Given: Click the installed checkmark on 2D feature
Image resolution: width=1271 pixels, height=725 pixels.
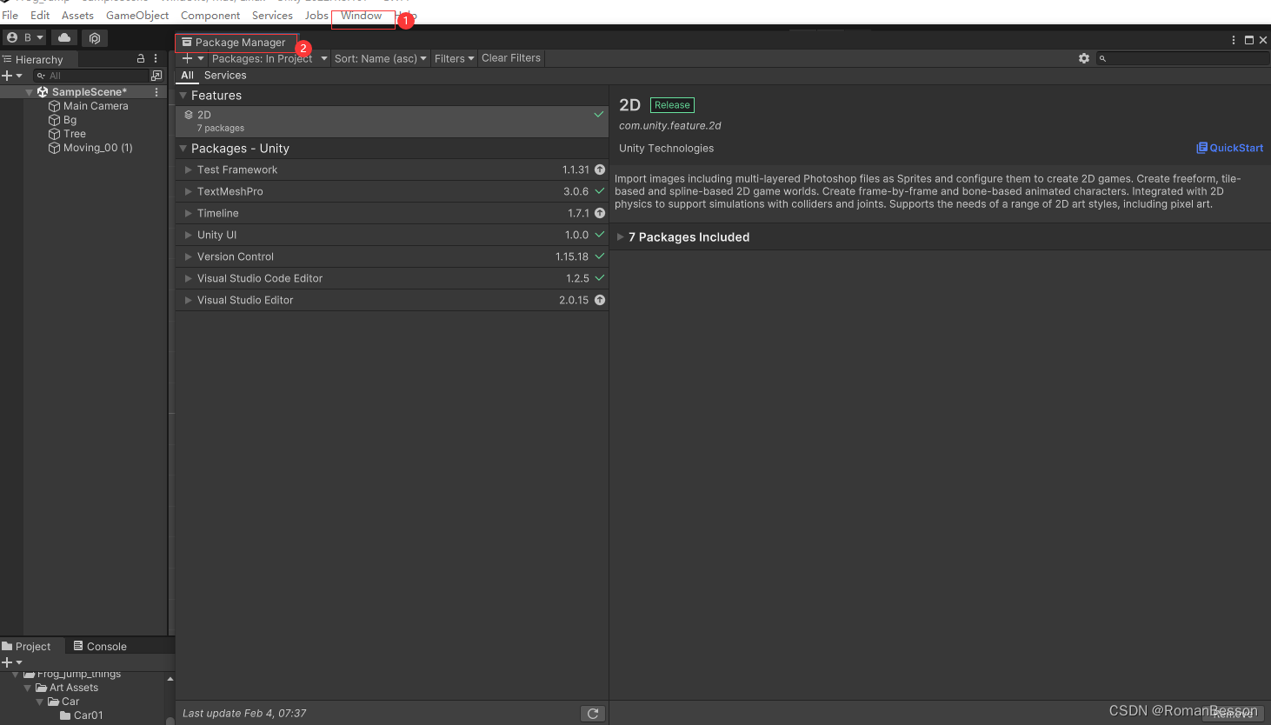Looking at the screenshot, I should click(599, 114).
